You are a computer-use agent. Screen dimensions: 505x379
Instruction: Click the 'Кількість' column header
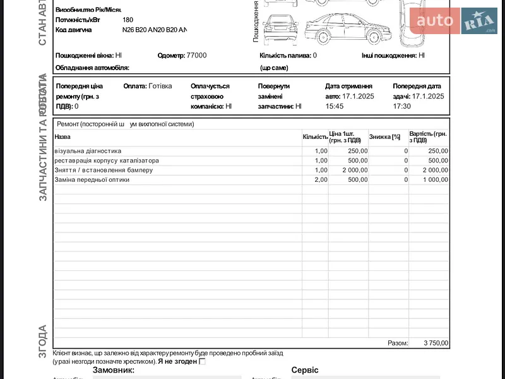click(x=315, y=137)
